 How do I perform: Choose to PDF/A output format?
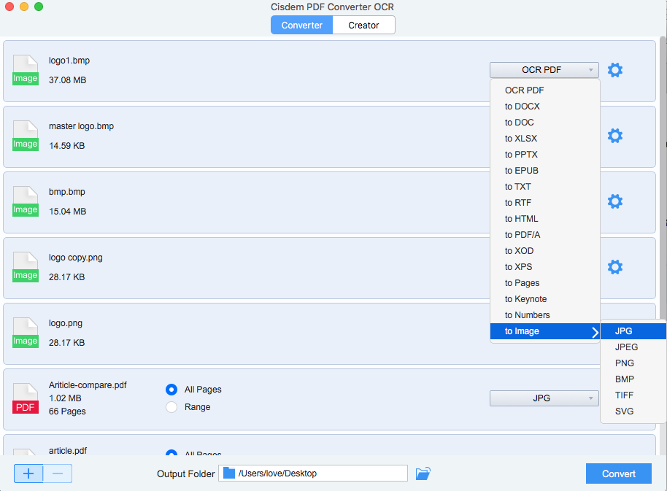click(x=545, y=235)
